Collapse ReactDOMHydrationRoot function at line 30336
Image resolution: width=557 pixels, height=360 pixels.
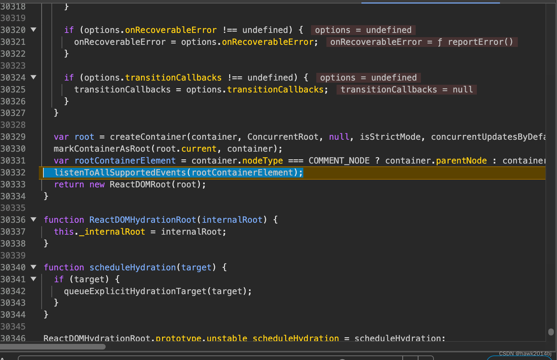[x=34, y=220]
